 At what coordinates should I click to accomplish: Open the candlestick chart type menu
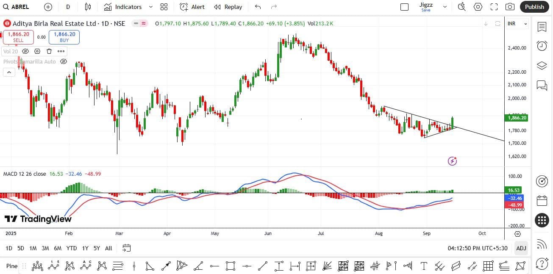88,7
